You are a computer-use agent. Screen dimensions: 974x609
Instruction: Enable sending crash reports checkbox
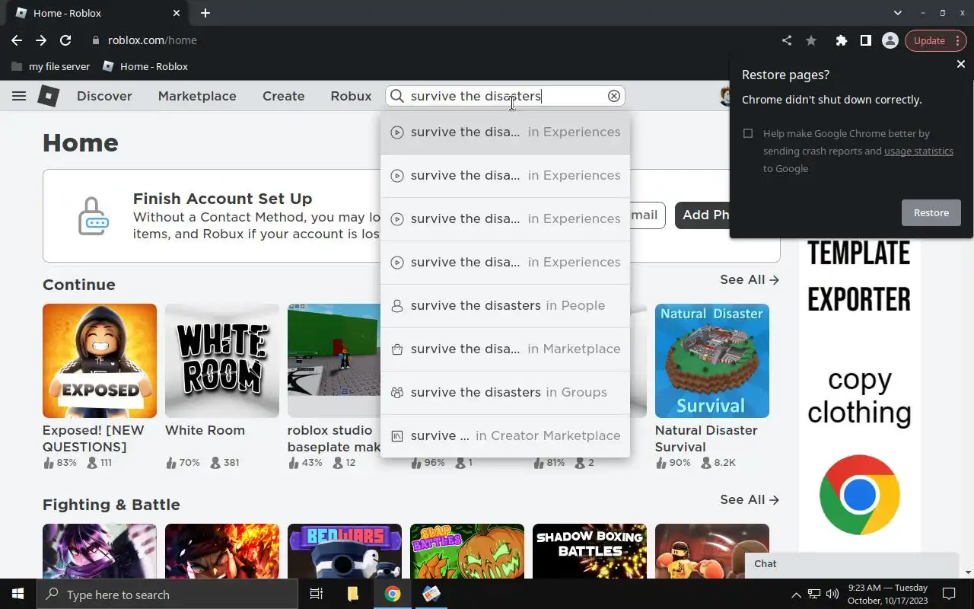(x=748, y=133)
